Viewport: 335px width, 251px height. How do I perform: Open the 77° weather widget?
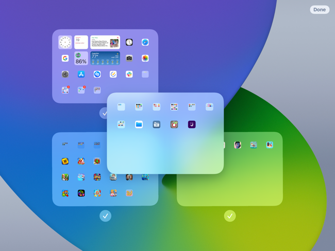(x=105, y=58)
